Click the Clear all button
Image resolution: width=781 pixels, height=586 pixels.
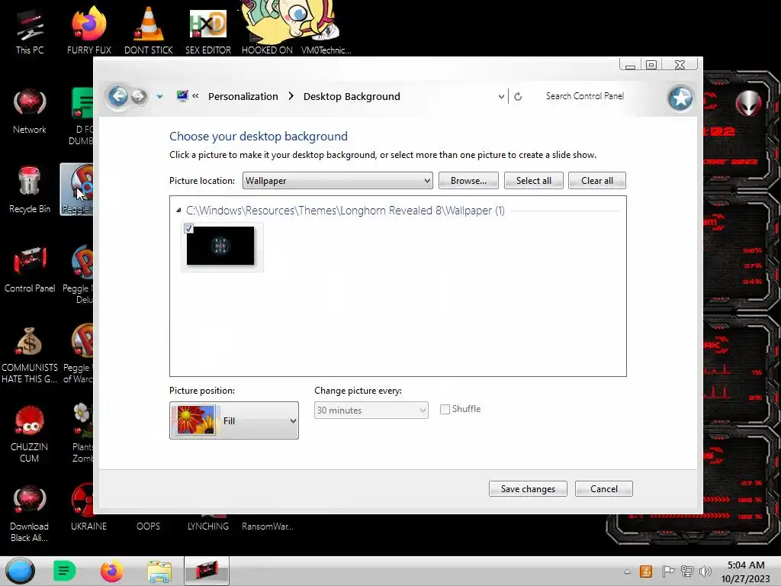pos(596,180)
